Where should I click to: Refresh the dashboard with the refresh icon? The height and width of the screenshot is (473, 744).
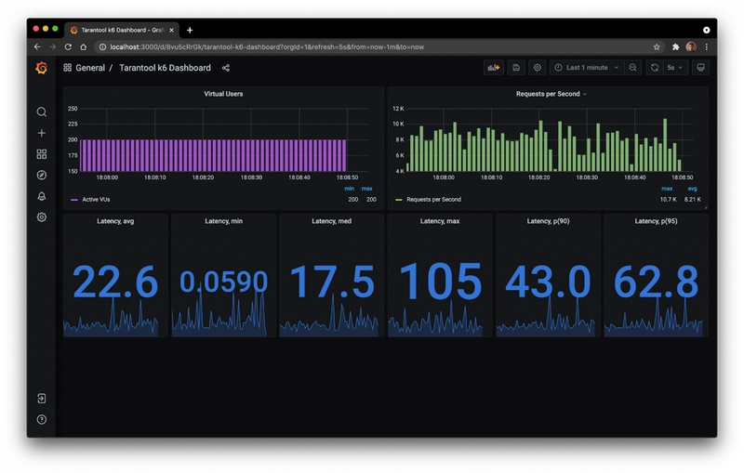[x=655, y=68]
